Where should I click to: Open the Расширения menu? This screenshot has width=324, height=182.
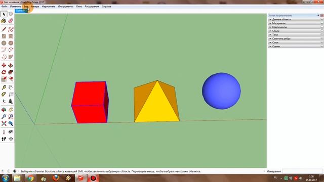coord(92,7)
